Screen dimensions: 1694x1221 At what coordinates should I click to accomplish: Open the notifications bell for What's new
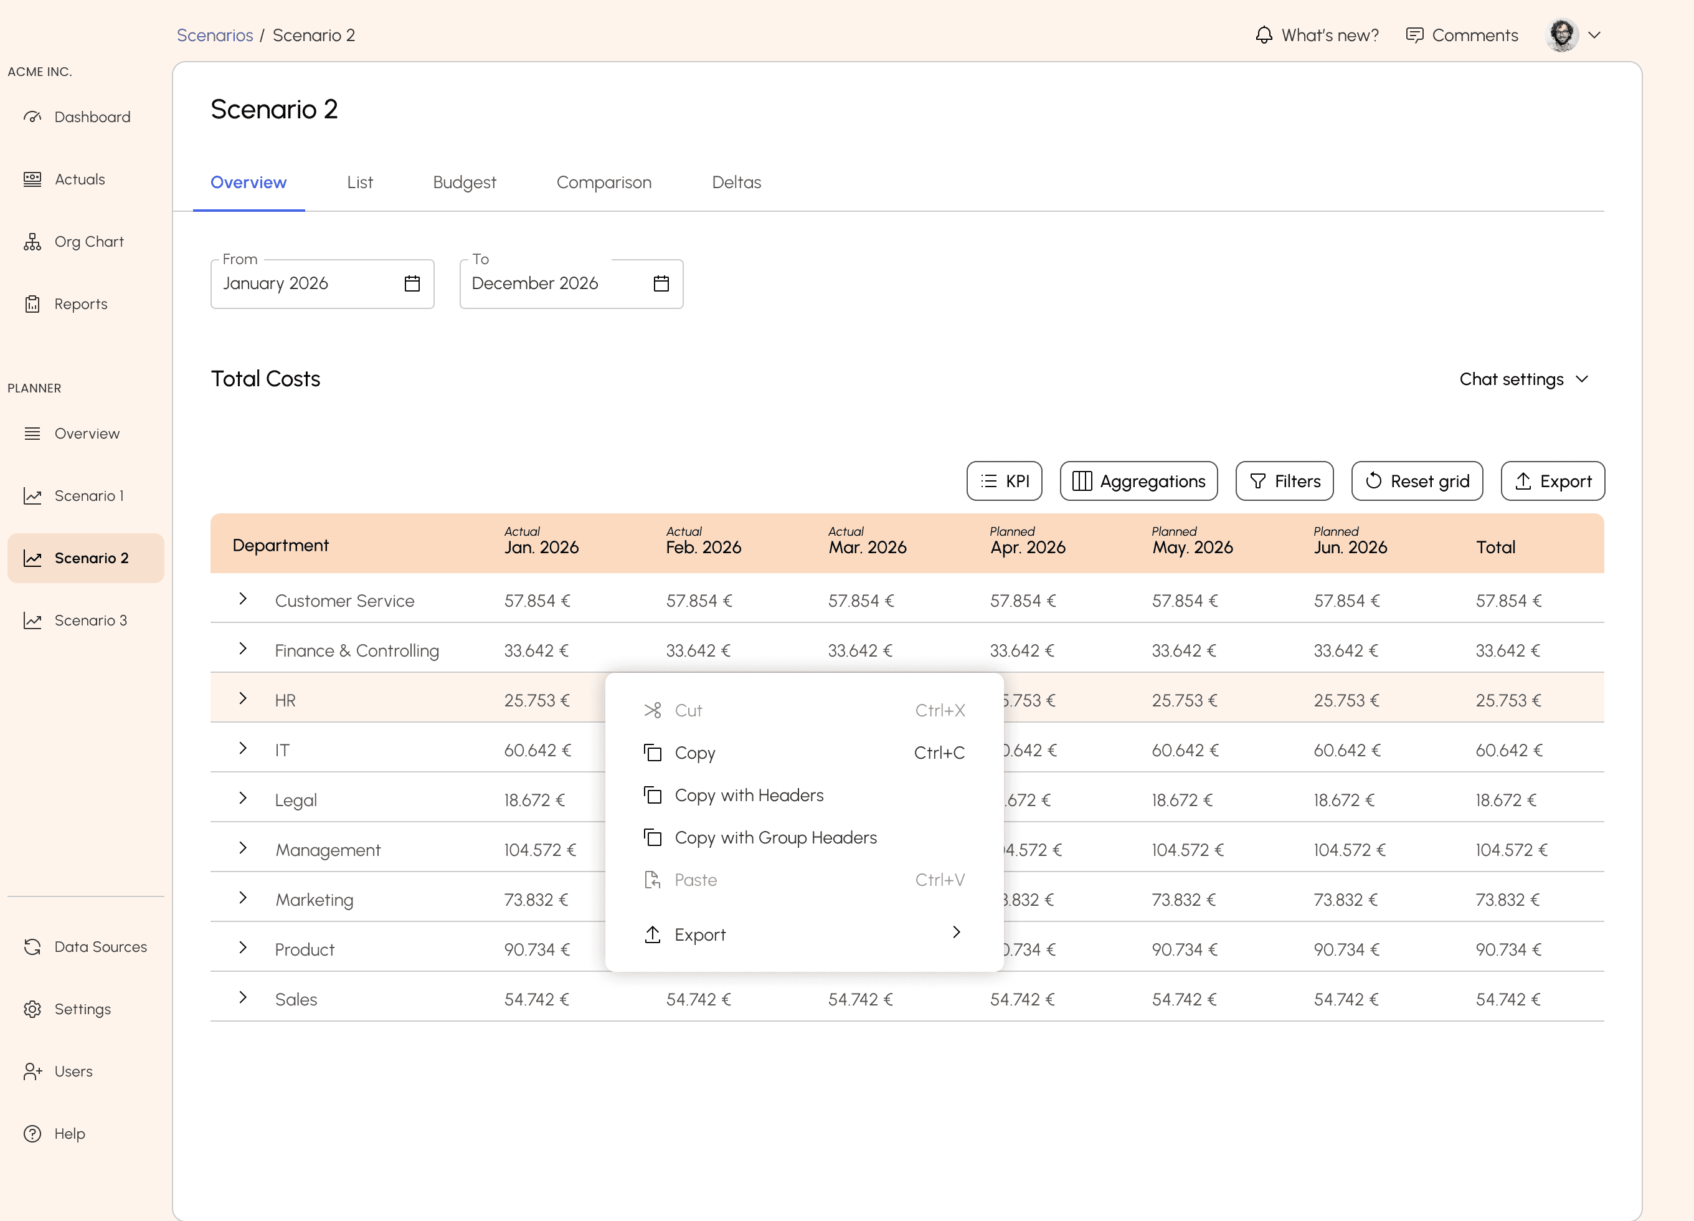pyautogui.click(x=1263, y=34)
